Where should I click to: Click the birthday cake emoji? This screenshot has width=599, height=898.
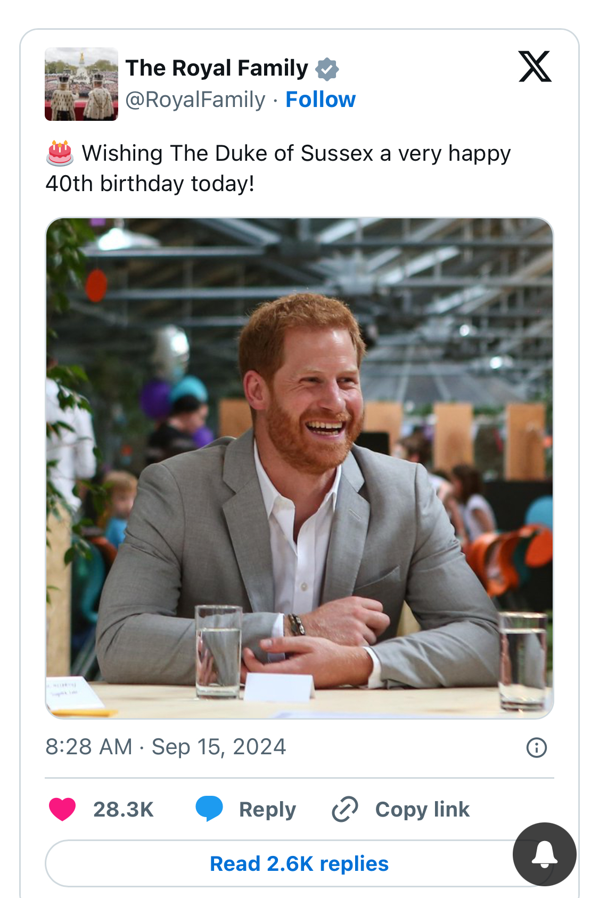(x=60, y=153)
